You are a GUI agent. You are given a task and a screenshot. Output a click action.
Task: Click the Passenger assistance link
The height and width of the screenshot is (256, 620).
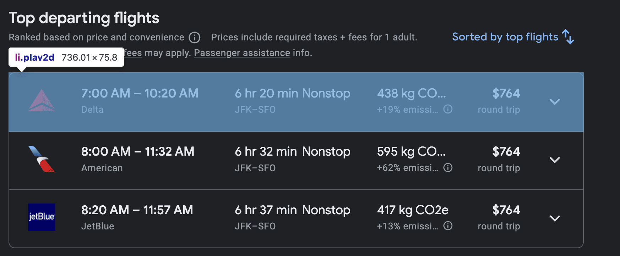pyautogui.click(x=242, y=53)
